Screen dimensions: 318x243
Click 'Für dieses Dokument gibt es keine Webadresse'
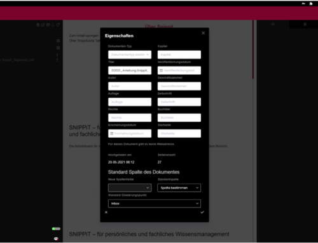(x=141, y=144)
